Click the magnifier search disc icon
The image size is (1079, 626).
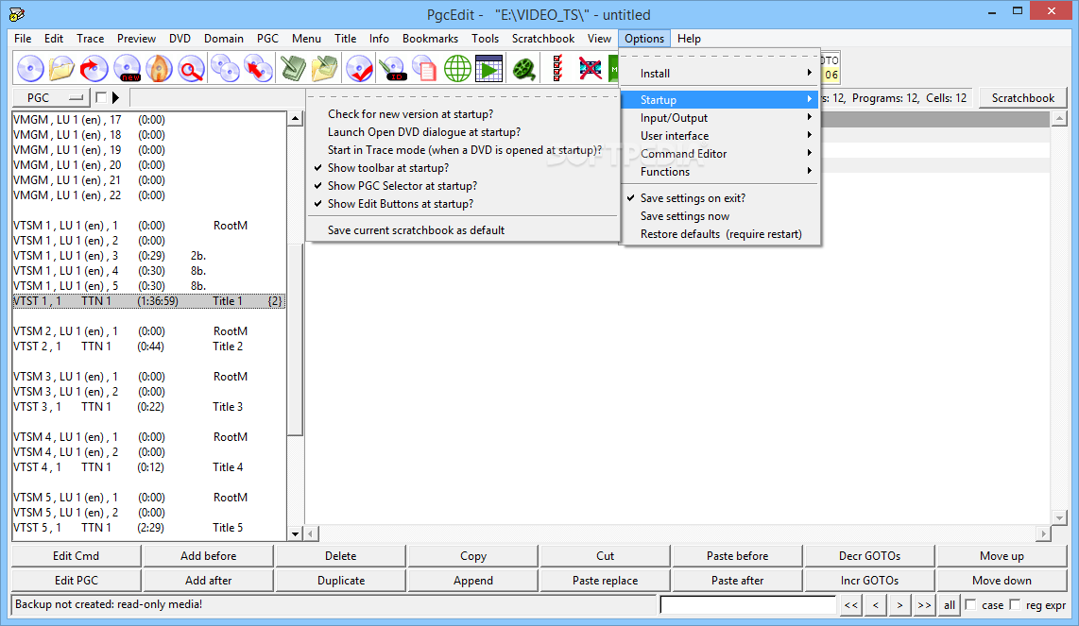tap(191, 69)
